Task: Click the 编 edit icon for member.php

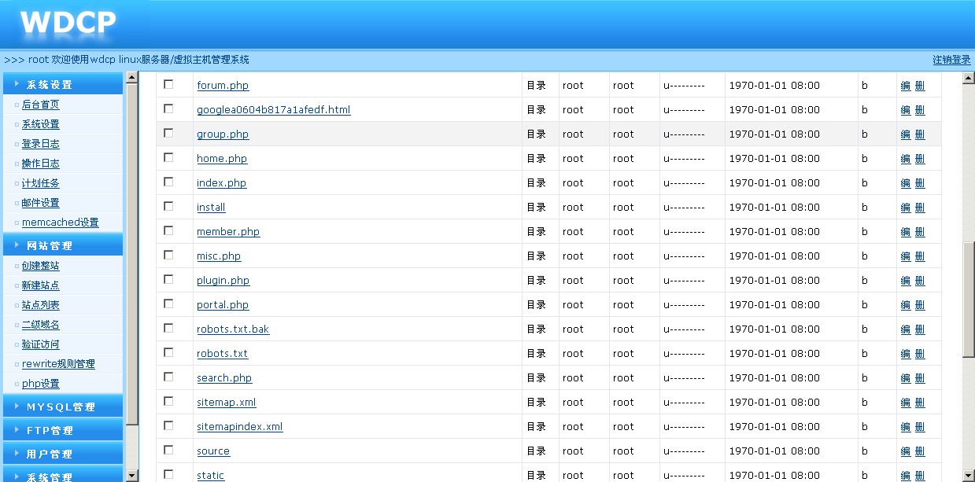Action: [905, 232]
